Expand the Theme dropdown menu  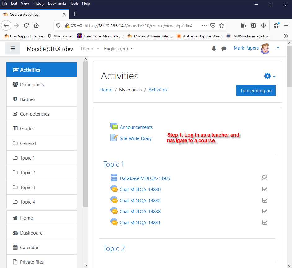pyautogui.click(x=90, y=49)
